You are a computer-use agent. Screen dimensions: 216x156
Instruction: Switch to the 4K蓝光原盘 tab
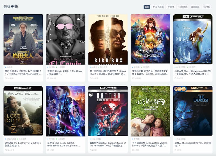158,7
